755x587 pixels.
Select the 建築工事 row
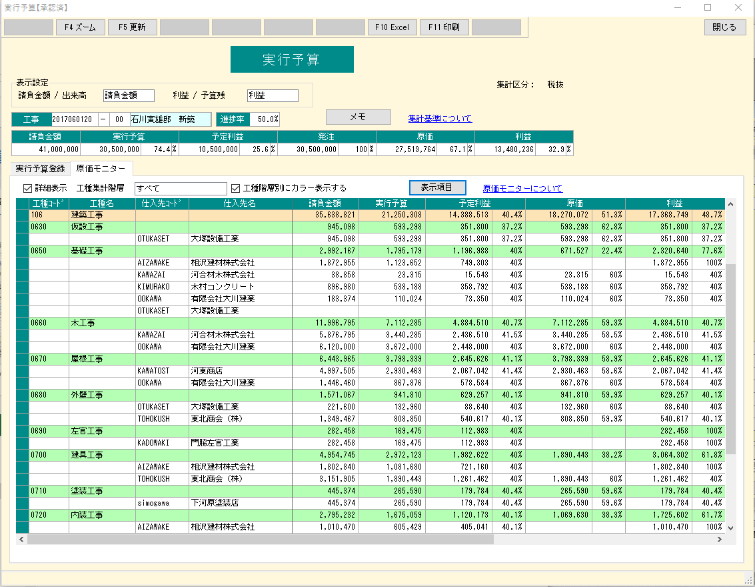[371, 215]
